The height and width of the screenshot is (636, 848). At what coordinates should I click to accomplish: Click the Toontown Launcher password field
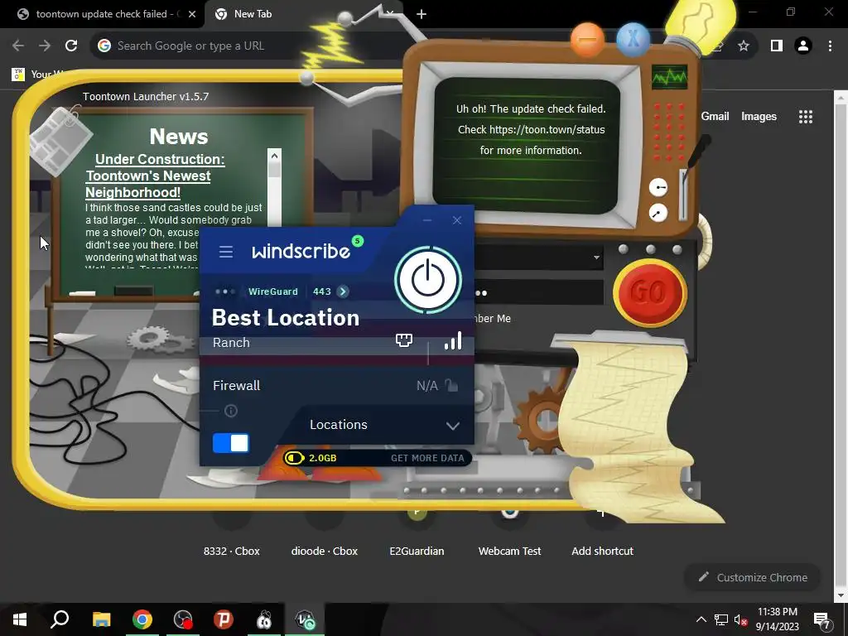538,292
